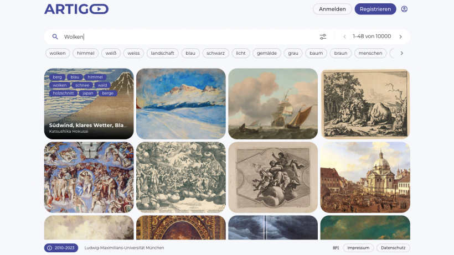Select the 'himmel' tag chip
This screenshot has height=255, width=454.
[86, 53]
